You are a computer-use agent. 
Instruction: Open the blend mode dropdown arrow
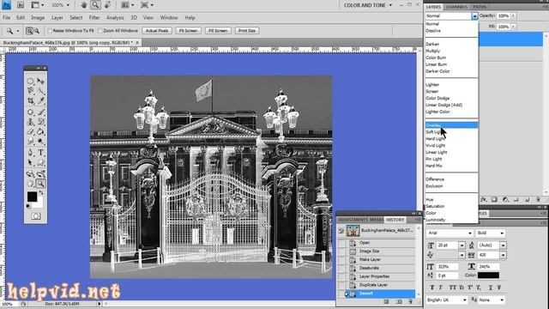[x=474, y=16]
